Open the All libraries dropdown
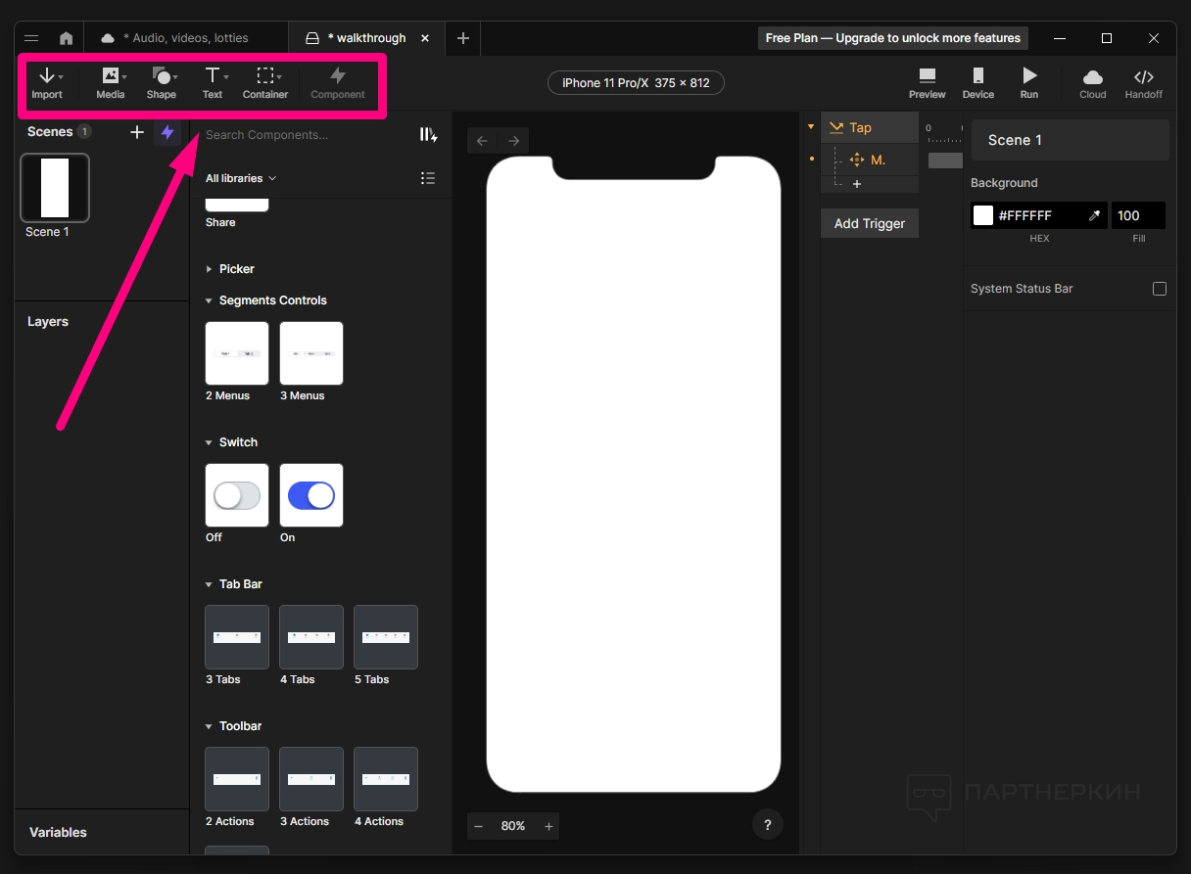Viewport: 1191px width, 874px height. 241,178
